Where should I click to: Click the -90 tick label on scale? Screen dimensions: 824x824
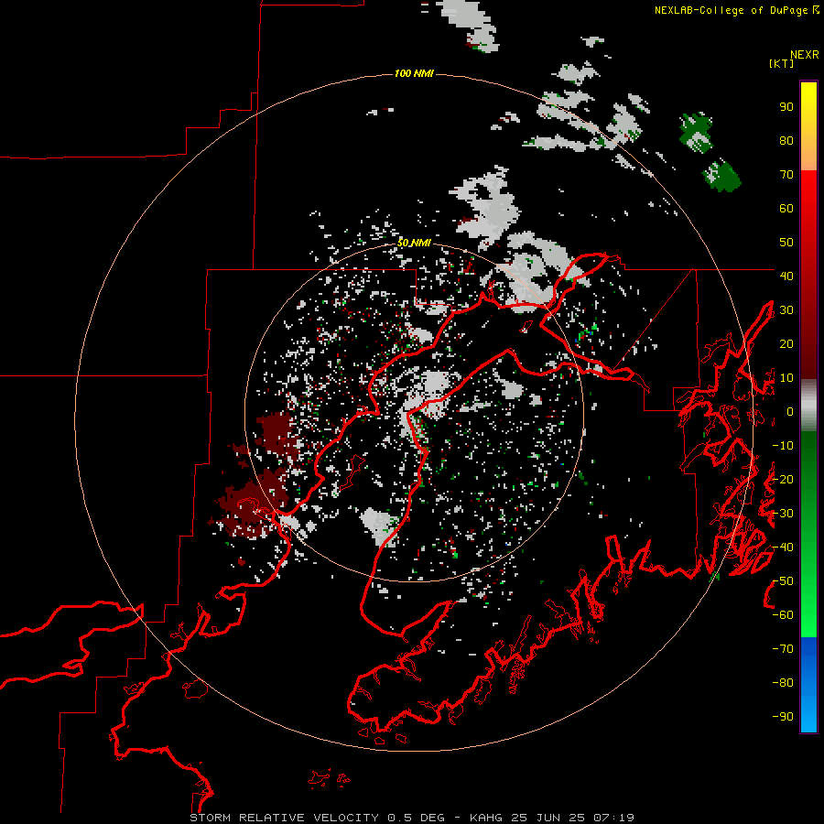click(x=783, y=716)
